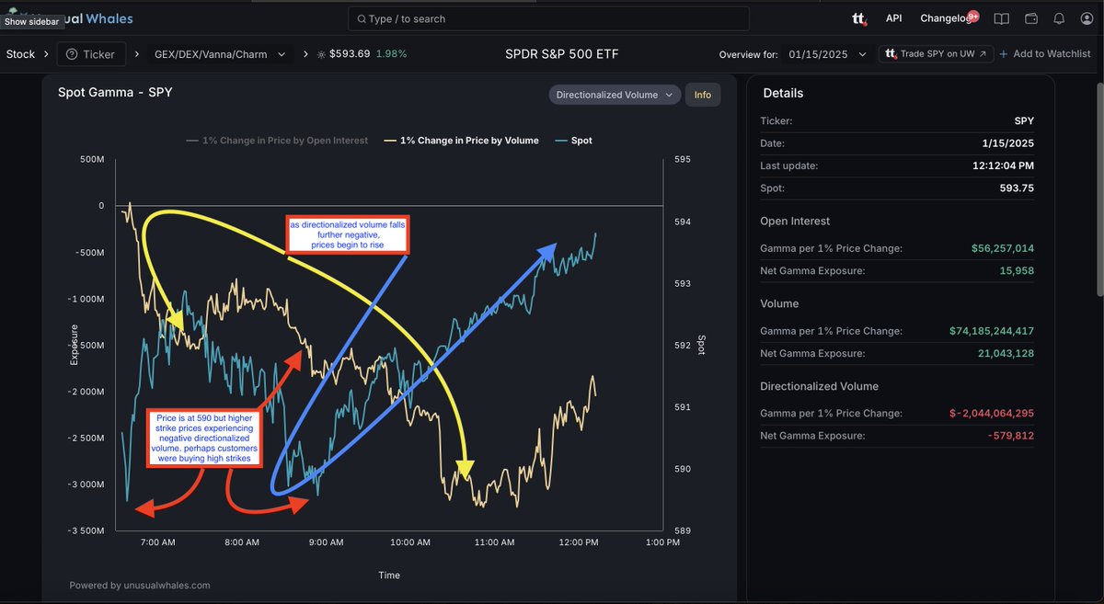This screenshot has height=604, width=1104.
Task: Click the 'Type / to search' search box
Action: click(548, 18)
